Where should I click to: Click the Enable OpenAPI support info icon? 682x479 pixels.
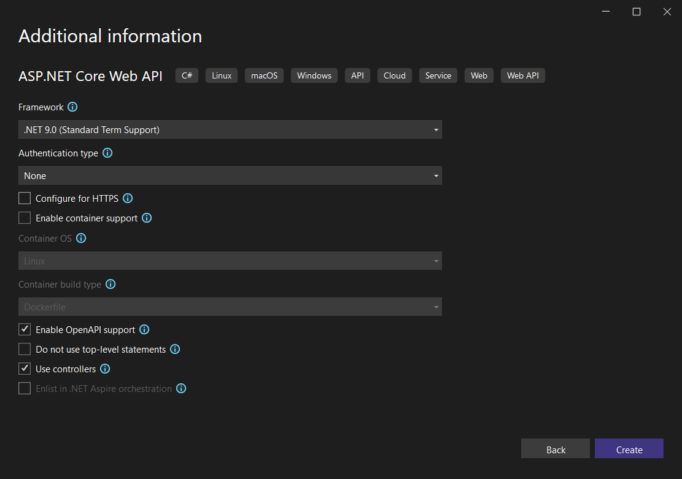click(x=144, y=329)
